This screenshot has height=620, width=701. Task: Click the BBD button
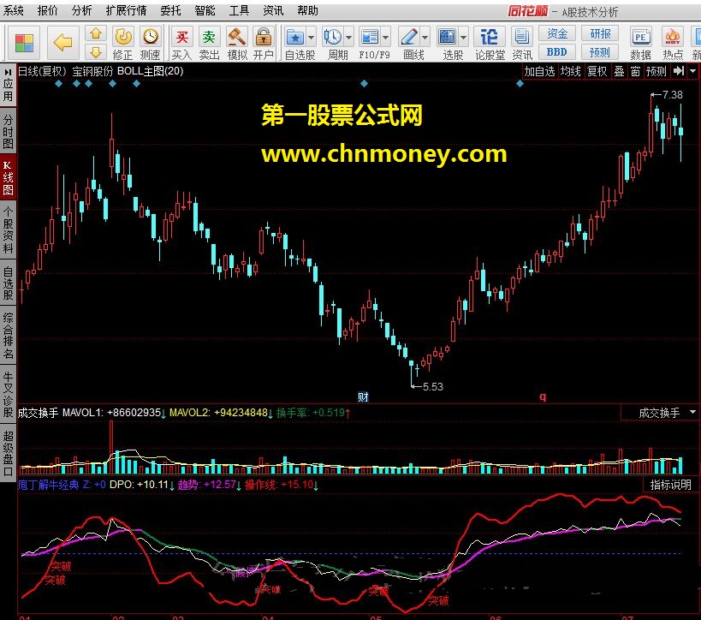click(556, 52)
